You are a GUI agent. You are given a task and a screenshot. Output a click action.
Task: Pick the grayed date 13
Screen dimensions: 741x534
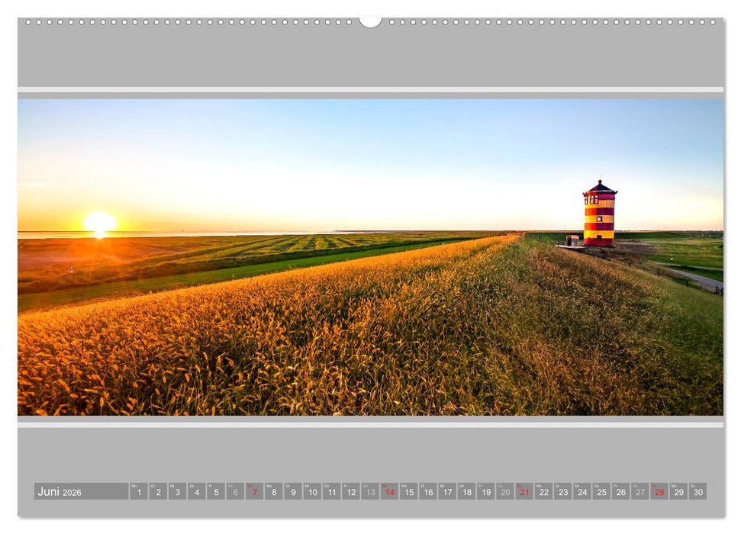point(370,492)
